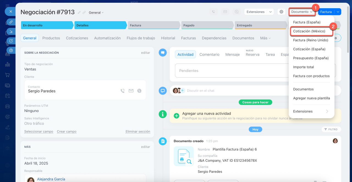
Task: Click the settings gear icon in header
Action: tap(281, 12)
